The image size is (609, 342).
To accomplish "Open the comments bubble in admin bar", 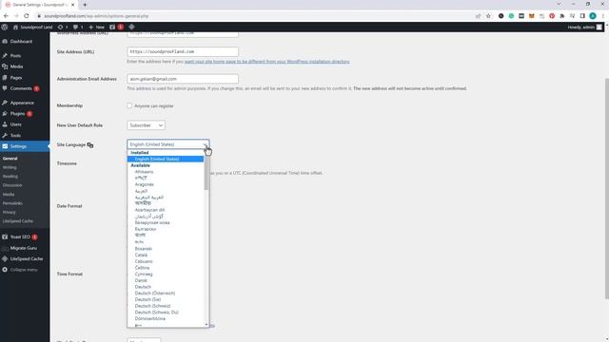I will coord(78,28).
